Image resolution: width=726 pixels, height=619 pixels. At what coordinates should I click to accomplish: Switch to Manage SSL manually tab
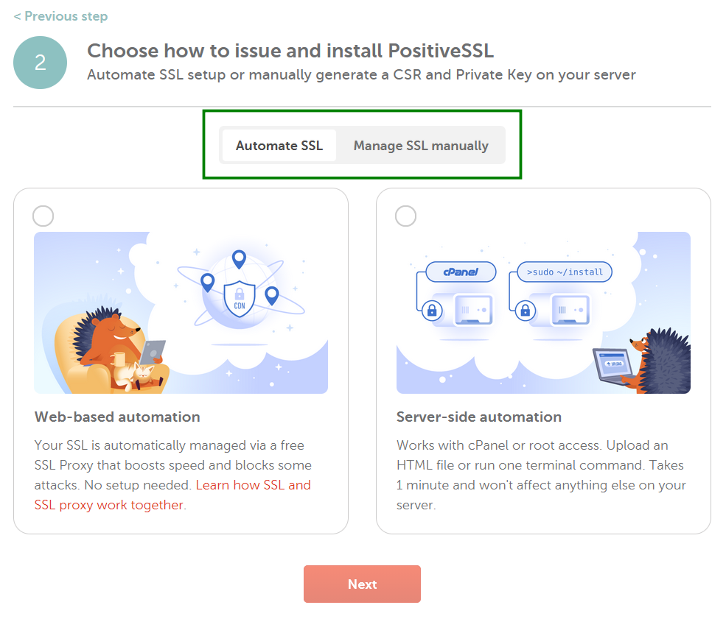tap(421, 146)
